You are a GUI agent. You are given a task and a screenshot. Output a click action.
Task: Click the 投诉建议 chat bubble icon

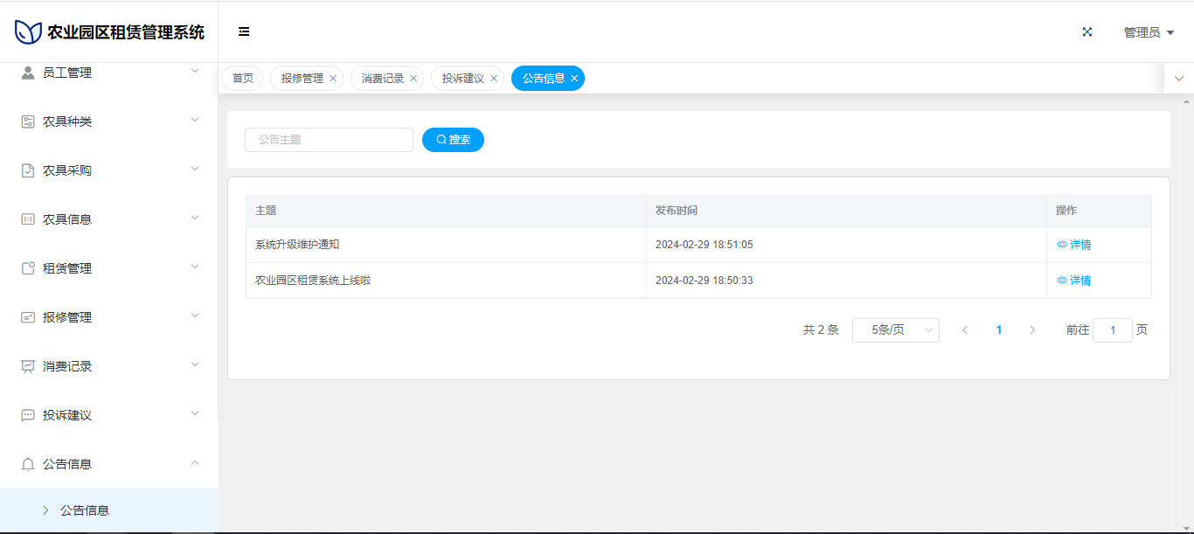tap(28, 415)
